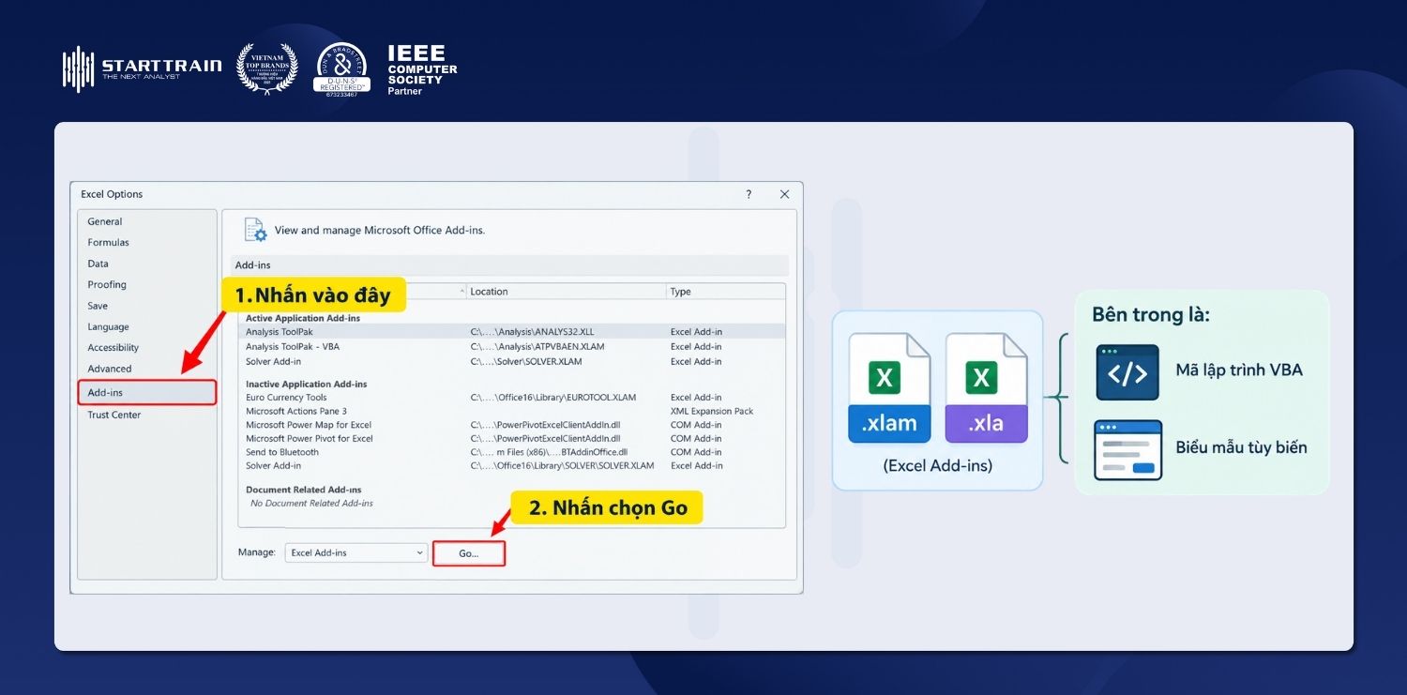Screen dimensions: 1407x695
Task: Open Language settings in sidebar
Action: click(x=108, y=326)
